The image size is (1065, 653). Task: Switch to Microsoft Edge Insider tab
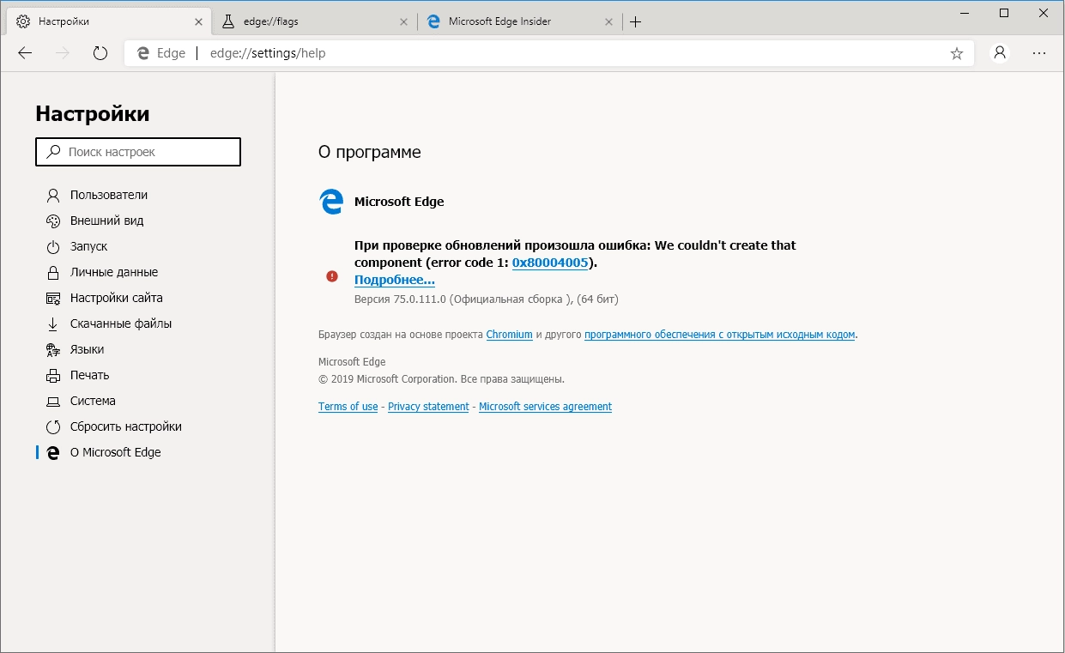[x=520, y=21]
